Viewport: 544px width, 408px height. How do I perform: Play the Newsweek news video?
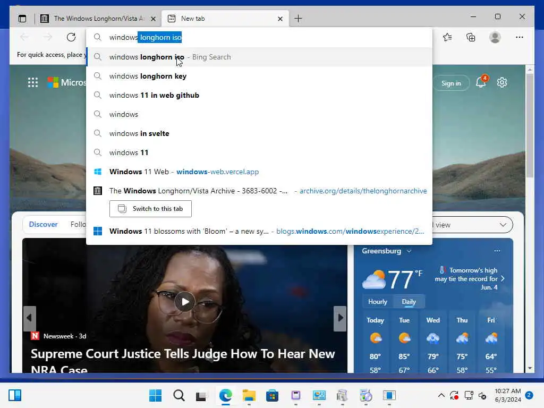tap(184, 302)
